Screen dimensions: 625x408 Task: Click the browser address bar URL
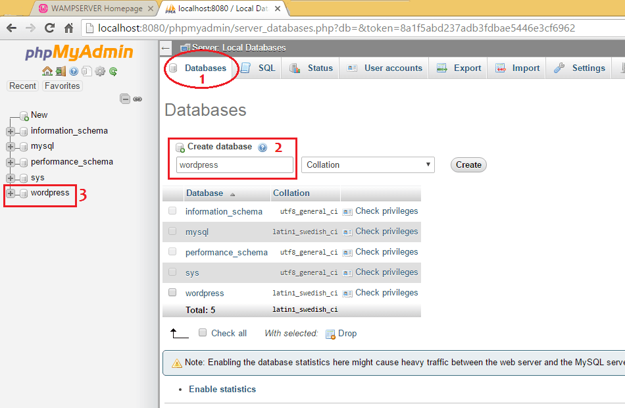(336, 28)
